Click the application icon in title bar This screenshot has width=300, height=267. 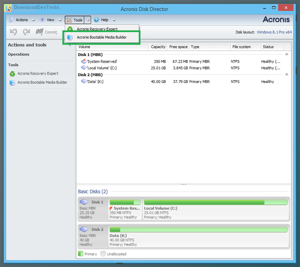pos(9,8)
